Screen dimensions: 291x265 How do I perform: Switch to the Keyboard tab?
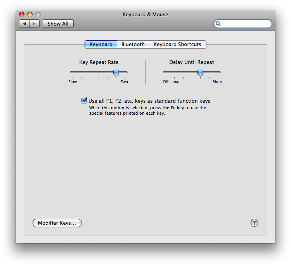101,44
